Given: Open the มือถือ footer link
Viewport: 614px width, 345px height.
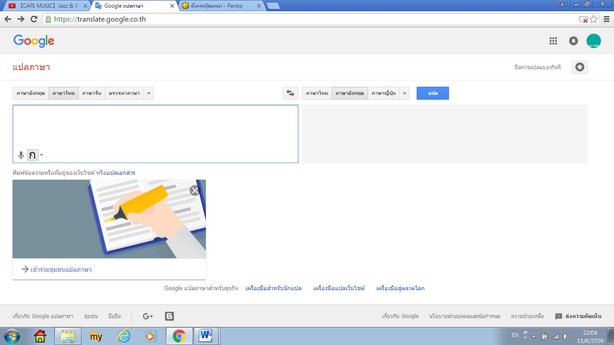Looking at the screenshot, I should click(115, 316).
